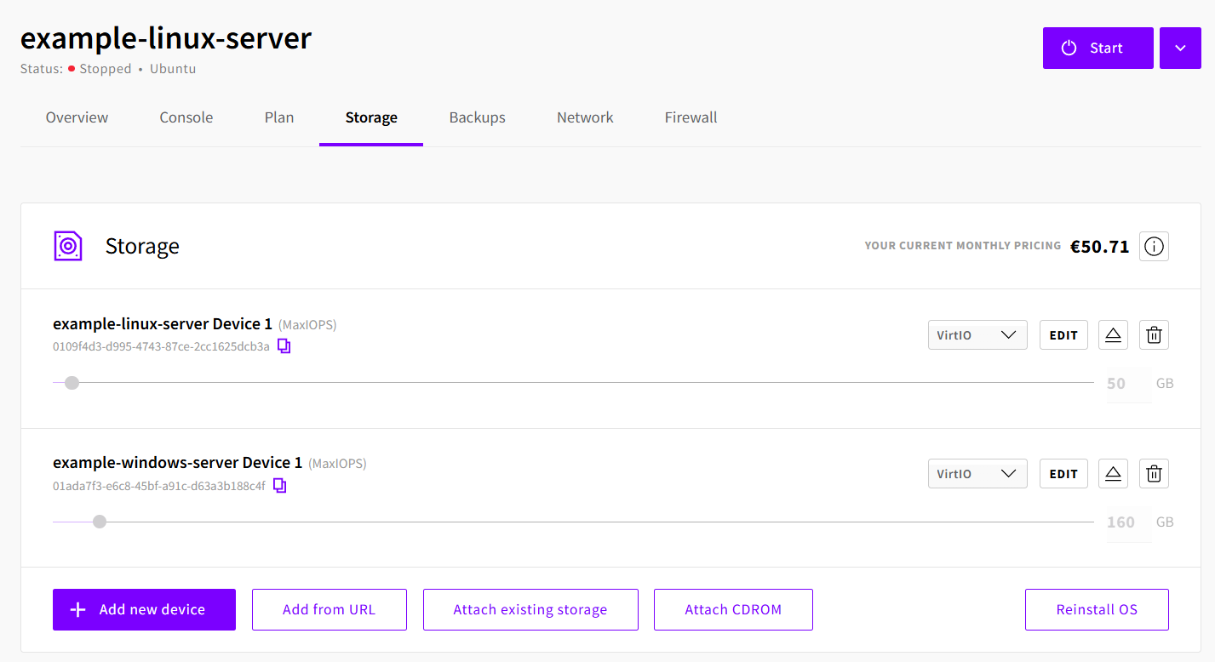Open monthly pricing info icon
Screen dimensions: 1215x662
pyautogui.click(x=1154, y=247)
